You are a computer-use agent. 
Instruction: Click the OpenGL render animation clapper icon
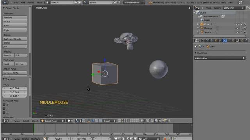click(x=168, y=121)
